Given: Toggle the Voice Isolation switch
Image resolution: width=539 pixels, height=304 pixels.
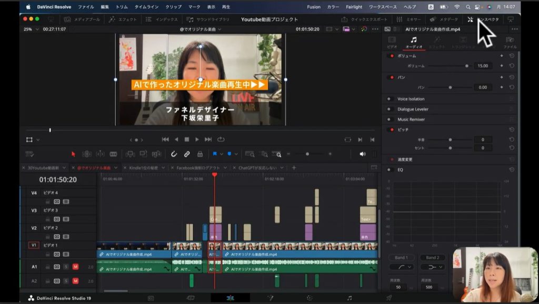Looking at the screenshot, I should (390, 99).
